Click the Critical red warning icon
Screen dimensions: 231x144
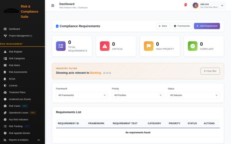point(105,46)
